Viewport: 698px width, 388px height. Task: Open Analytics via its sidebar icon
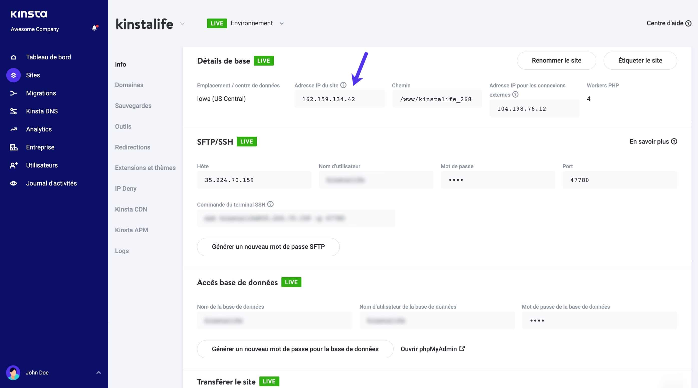[x=13, y=129]
